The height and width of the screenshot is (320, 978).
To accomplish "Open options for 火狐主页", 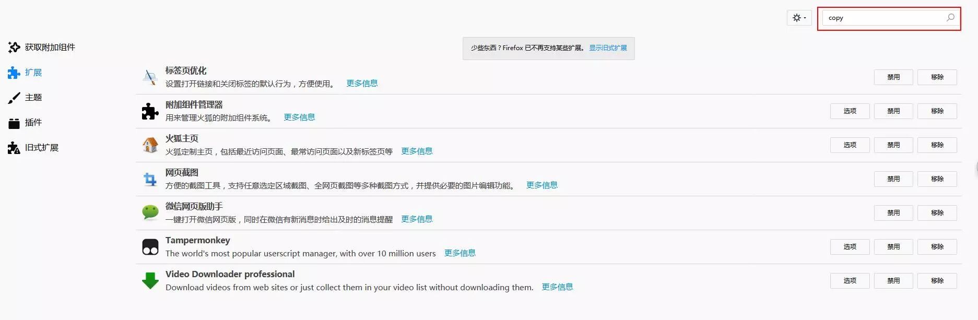I will point(850,145).
